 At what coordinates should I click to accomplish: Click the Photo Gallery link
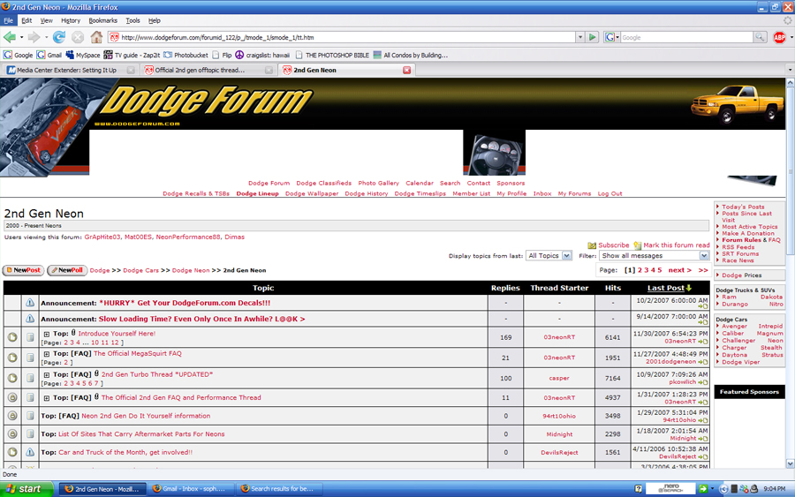(x=378, y=184)
